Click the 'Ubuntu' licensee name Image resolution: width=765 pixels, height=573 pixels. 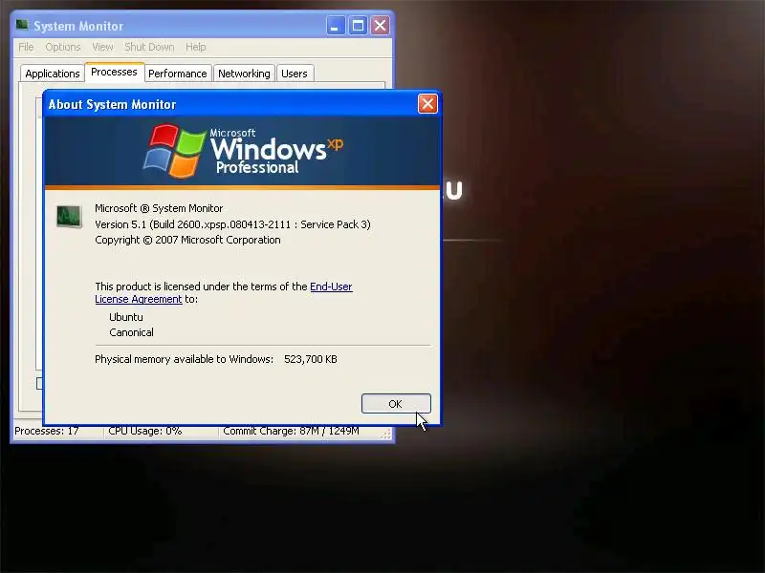[x=126, y=317]
